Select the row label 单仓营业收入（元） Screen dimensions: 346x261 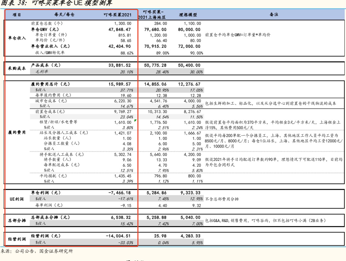50,46
